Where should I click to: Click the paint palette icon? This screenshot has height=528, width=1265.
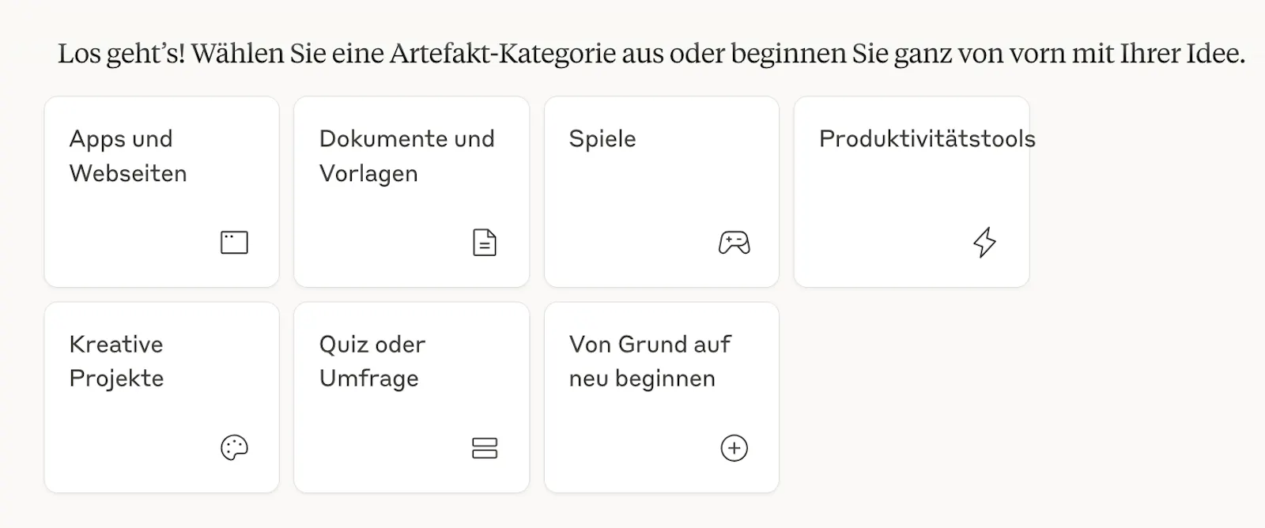(234, 448)
